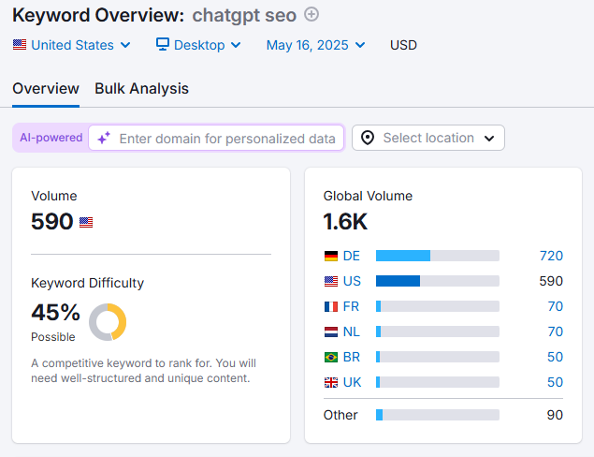Click the AI sparkle icon in domain field
Viewport: 594px width, 457px height.
tap(104, 138)
